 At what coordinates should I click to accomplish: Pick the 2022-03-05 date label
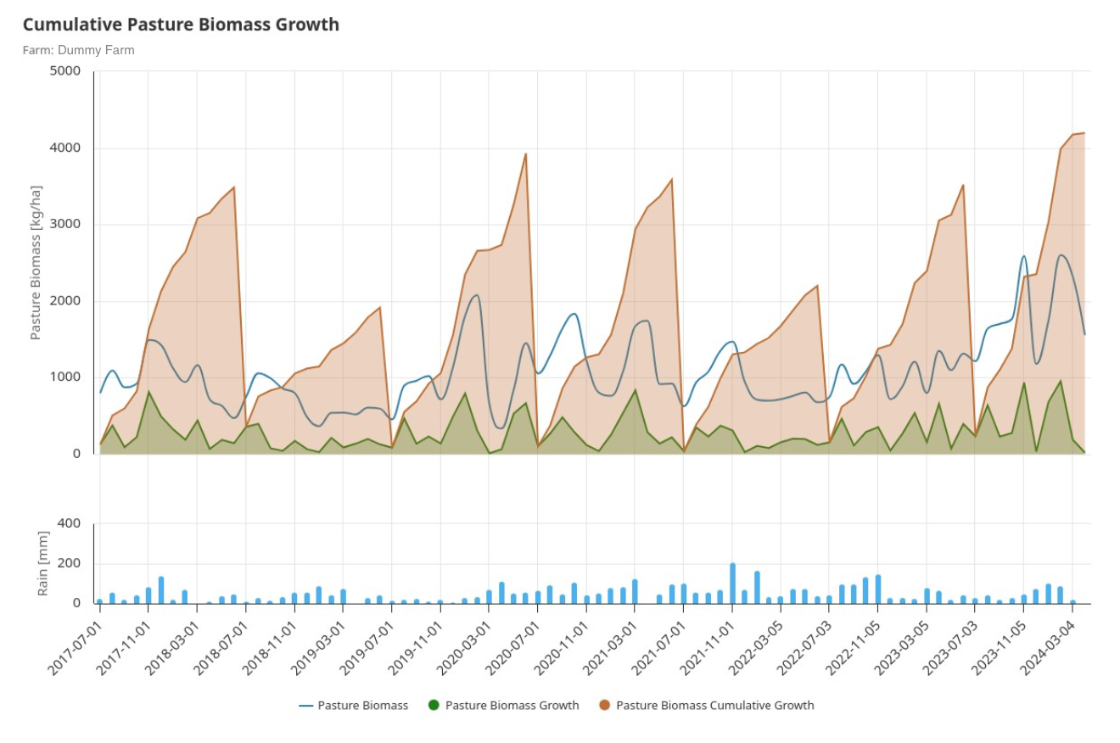pyautogui.click(x=758, y=644)
